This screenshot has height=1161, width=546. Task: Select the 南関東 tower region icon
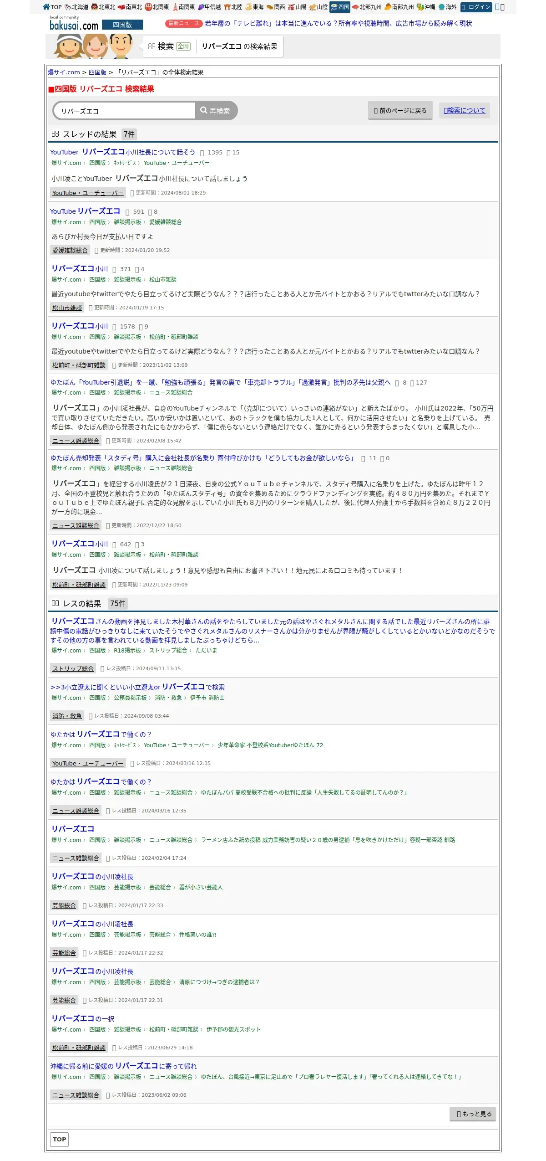pyautogui.click(x=184, y=7)
